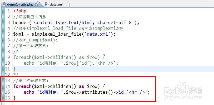Click the */ comment closer on line 12
The image size is (214, 105).
tap(16, 74)
